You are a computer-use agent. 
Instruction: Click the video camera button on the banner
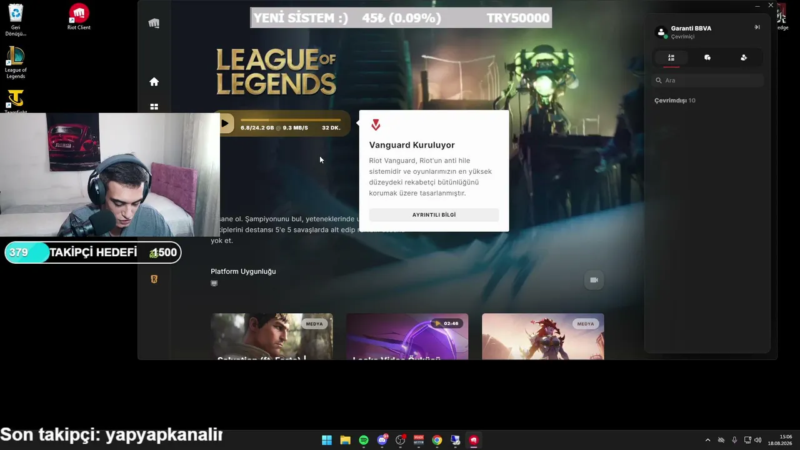[594, 280]
